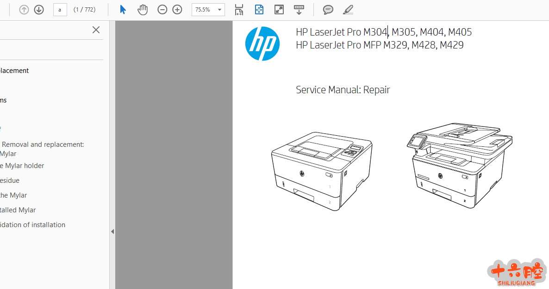
Task: Zoom in with the plus button
Action: pos(177,10)
